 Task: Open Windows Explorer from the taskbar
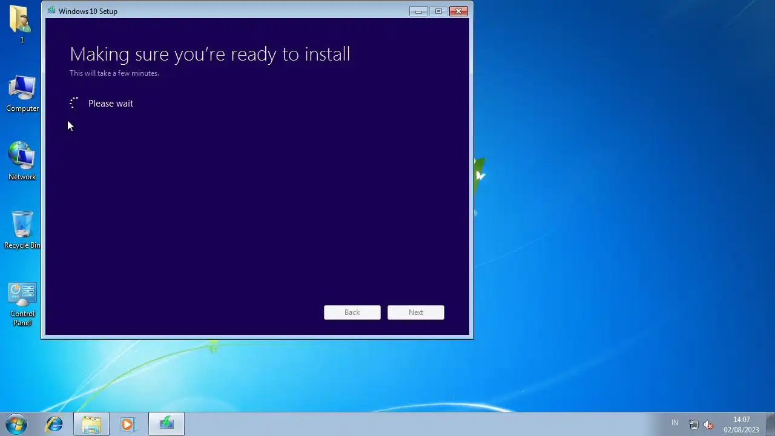[x=91, y=424]
